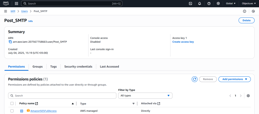The image size is (259, 114).
Task: Check the AmazonSESFullAccess policy row
Action: click(12, 111)
